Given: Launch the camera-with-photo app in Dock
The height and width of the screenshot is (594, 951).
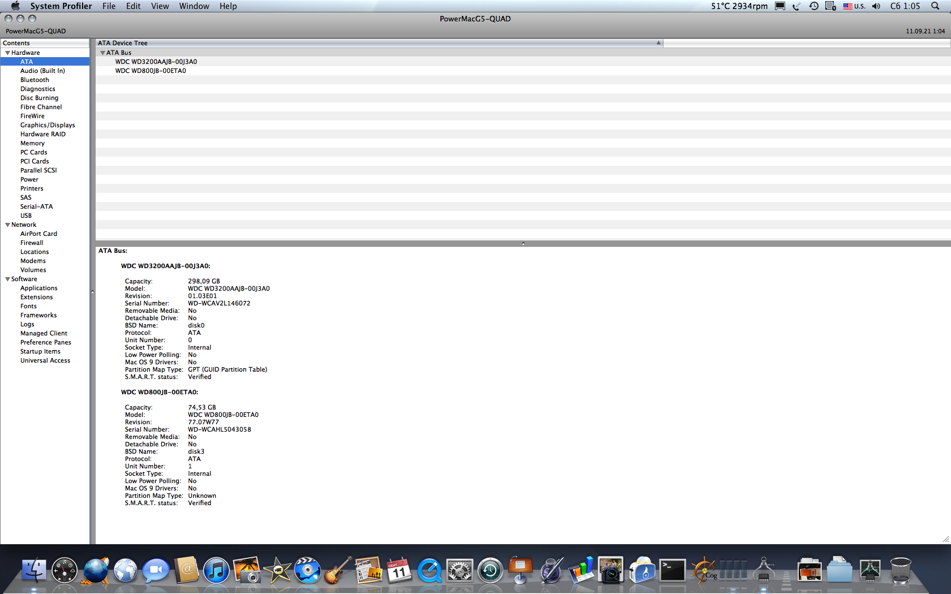Looking at the screenshot, I should tap(611, 570).
